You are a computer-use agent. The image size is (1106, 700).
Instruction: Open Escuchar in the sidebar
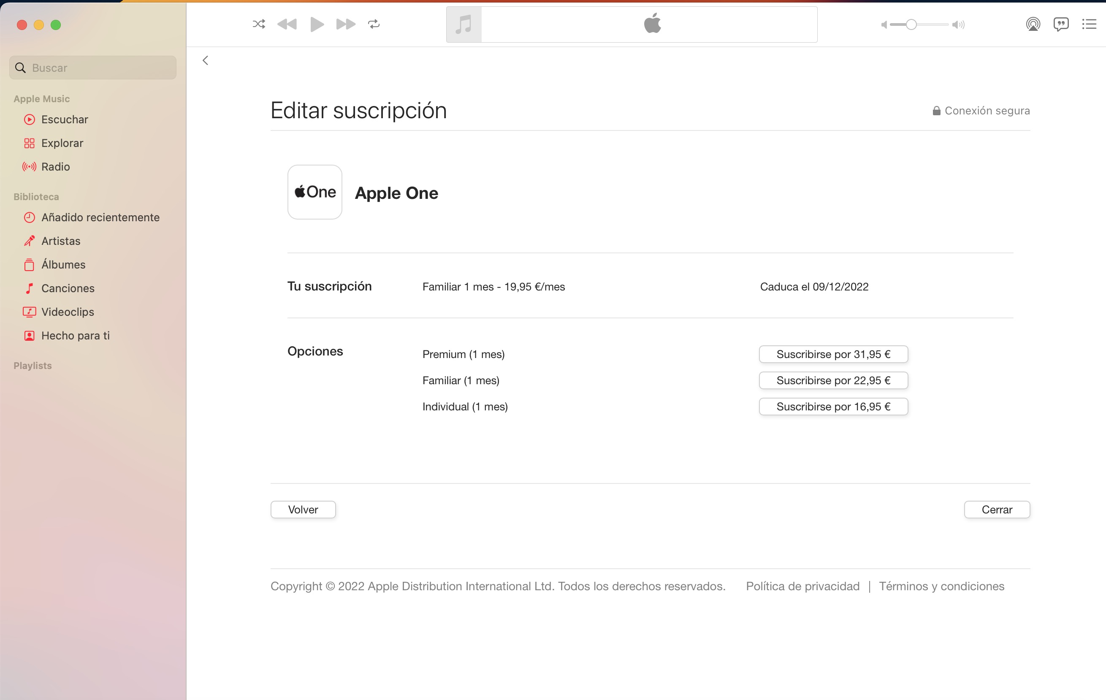[64, 119]
